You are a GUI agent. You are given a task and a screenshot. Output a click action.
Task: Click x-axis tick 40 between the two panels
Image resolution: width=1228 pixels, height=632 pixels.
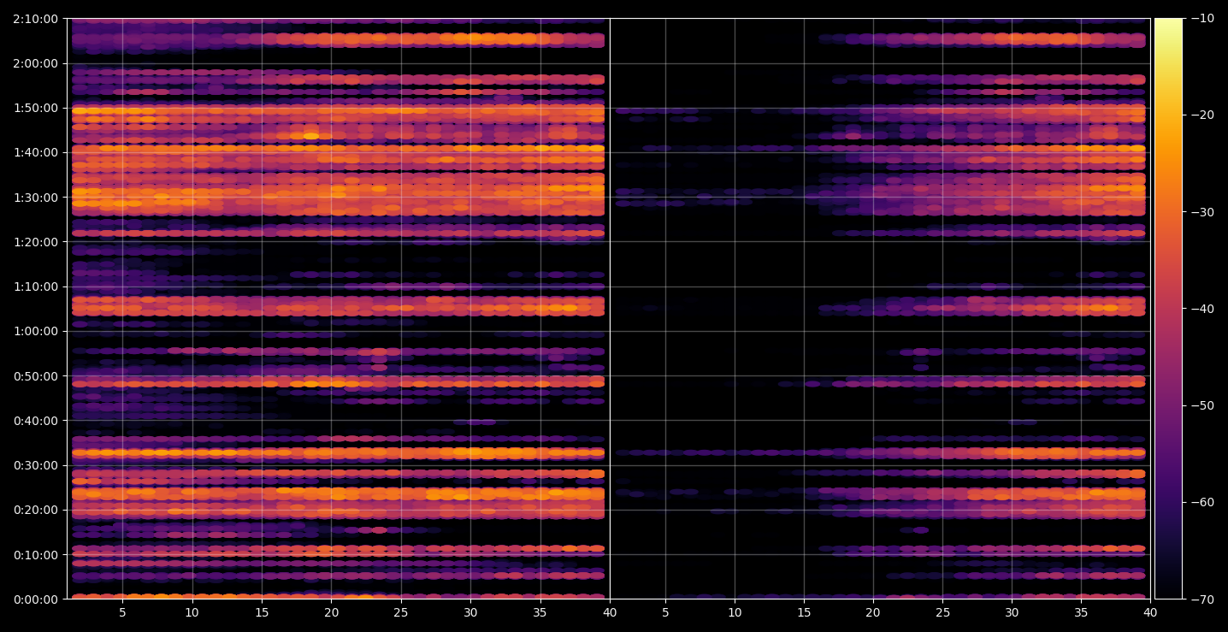click(610, 612)
